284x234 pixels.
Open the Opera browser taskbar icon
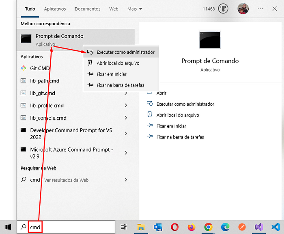[174, 227]
